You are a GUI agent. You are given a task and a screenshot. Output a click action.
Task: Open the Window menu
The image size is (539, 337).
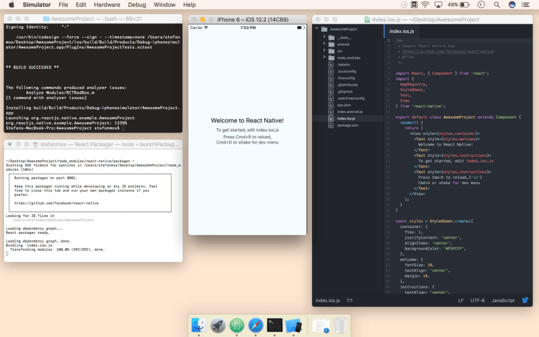click(164, 5)
